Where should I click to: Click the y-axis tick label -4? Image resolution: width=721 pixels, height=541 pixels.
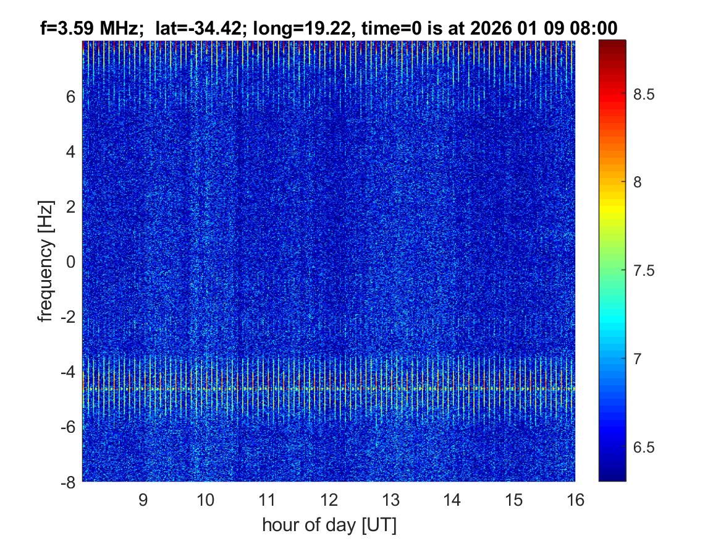[x=68, y=372]
